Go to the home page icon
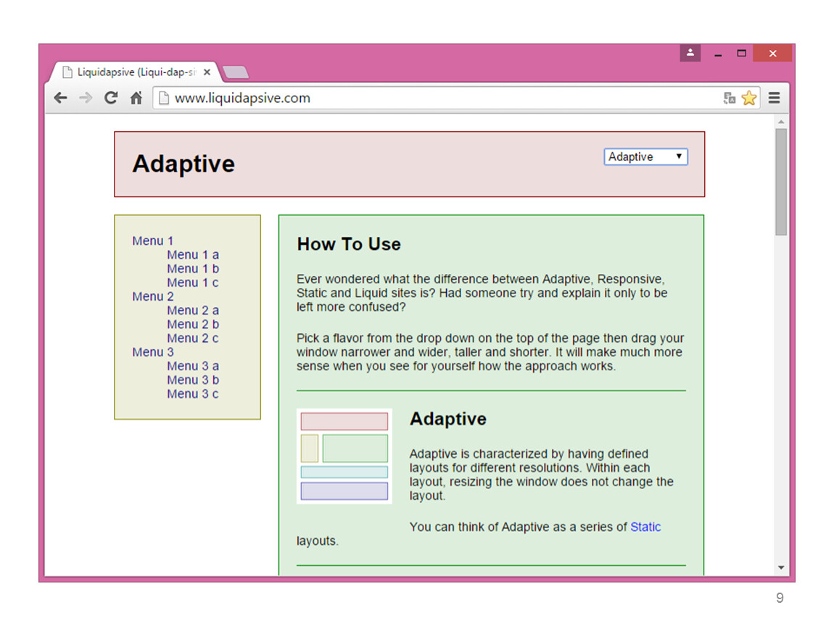This screenshot has width=834, height=626. [x=136, y=98]
